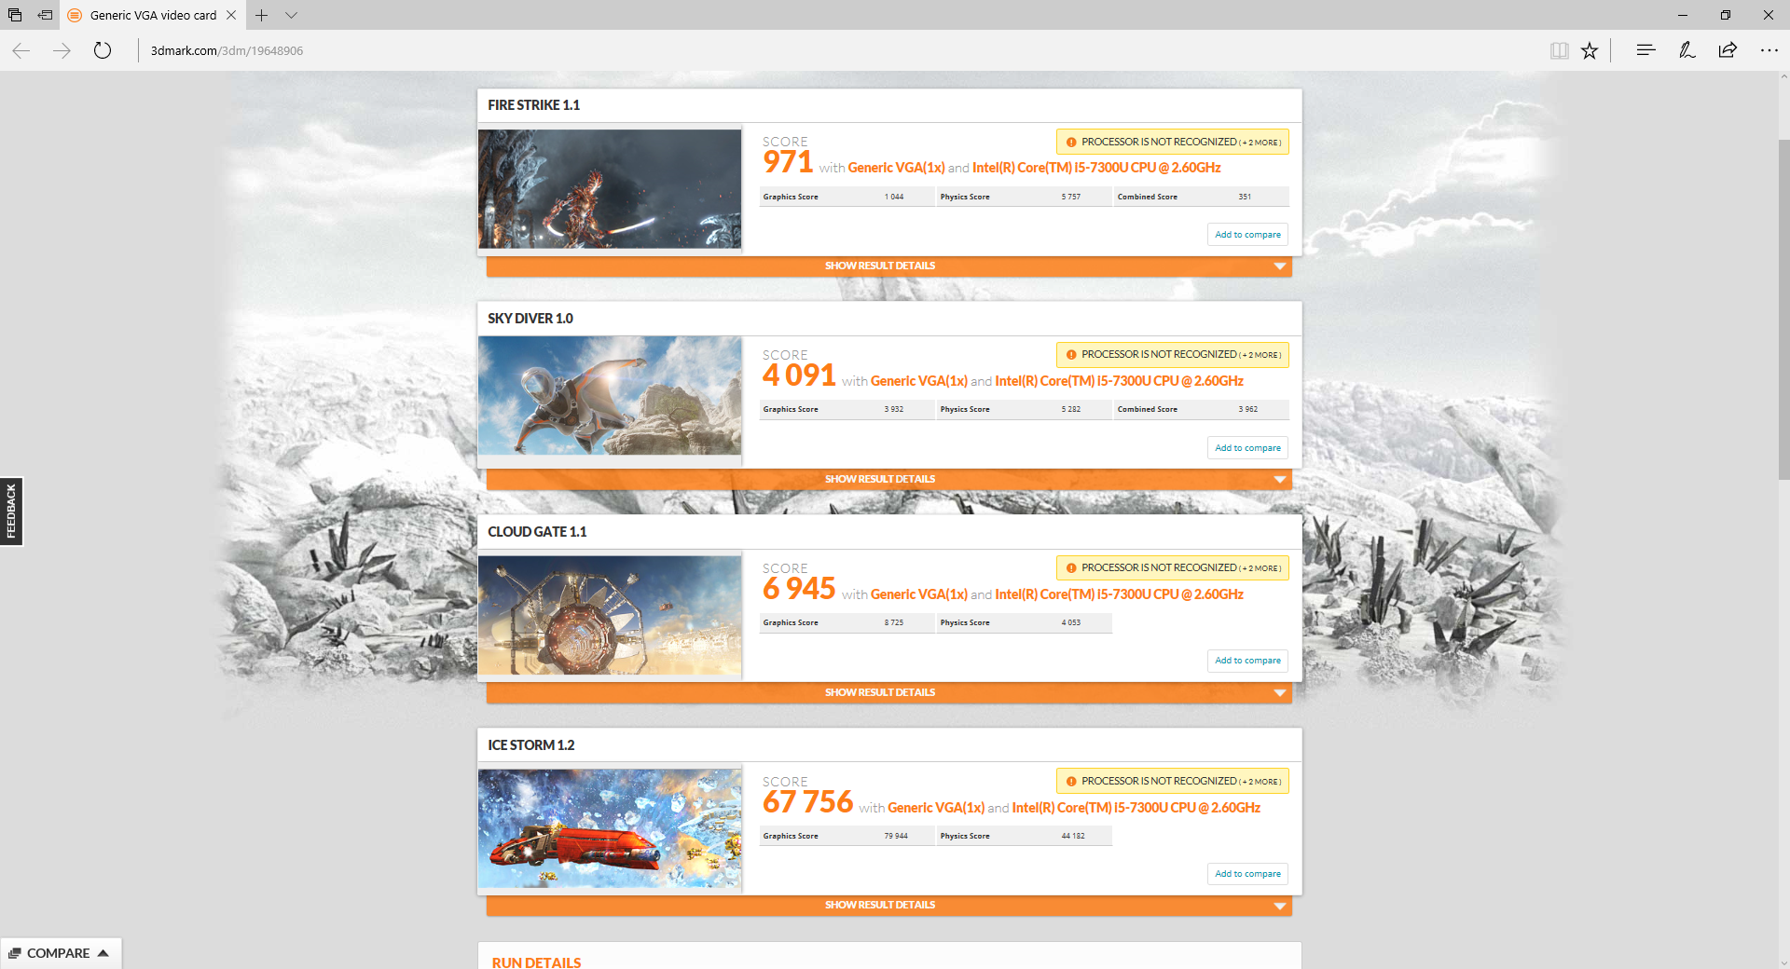Image resolution: width=1790 pixels, height=969 pixels.
Task: Select the Ice Storm score 67 756
Action: click(807, 802)
